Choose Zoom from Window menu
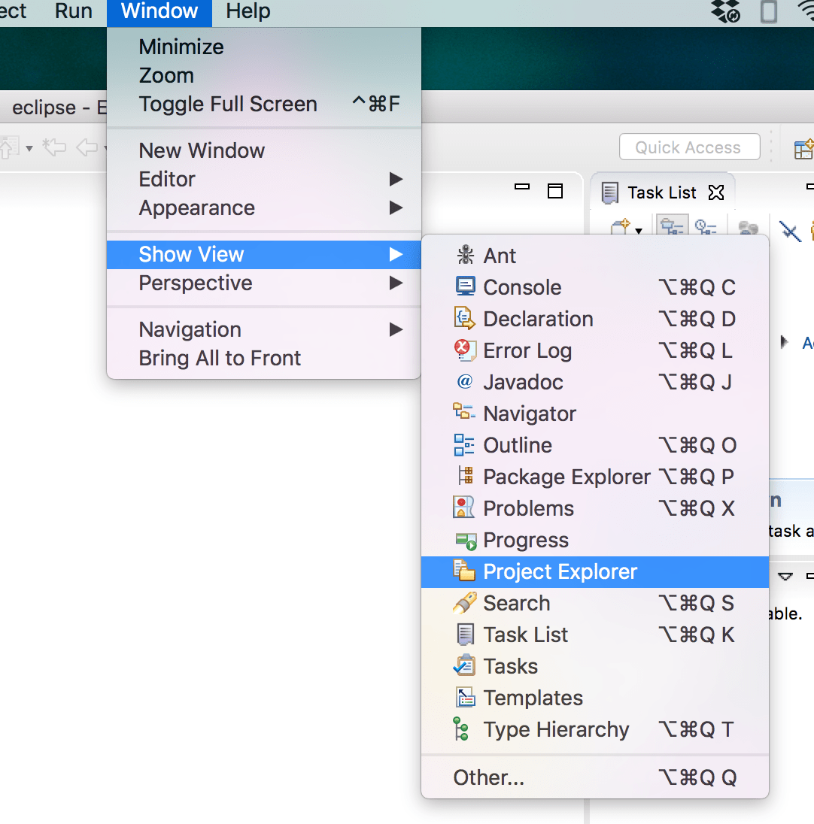Viewport: 814px width, 824px height. pos(263,76)
